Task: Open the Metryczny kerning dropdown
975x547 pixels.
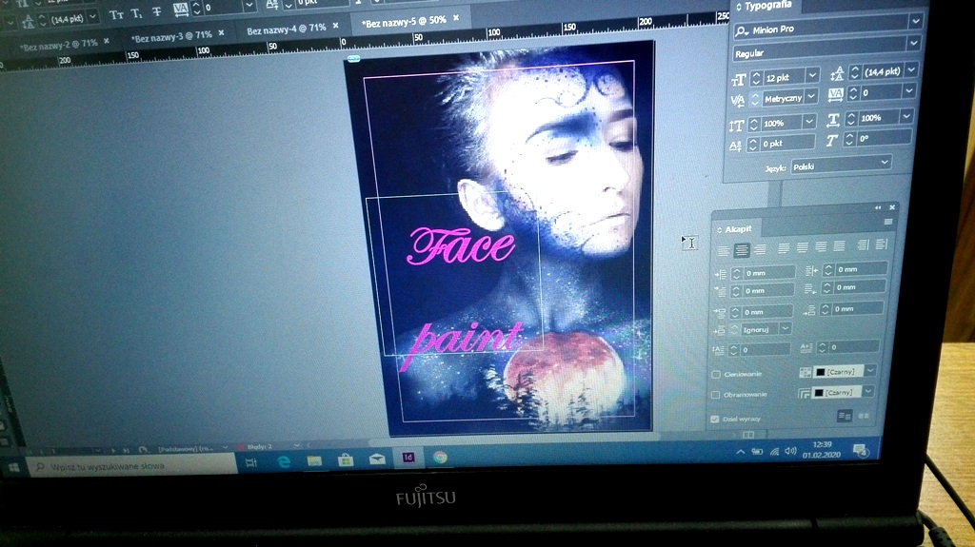Action: tap(811, 96)
